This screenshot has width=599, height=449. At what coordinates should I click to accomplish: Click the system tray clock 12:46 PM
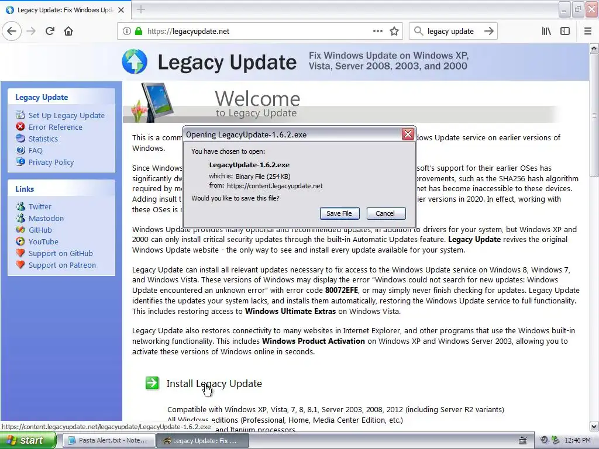coord(577,441)
